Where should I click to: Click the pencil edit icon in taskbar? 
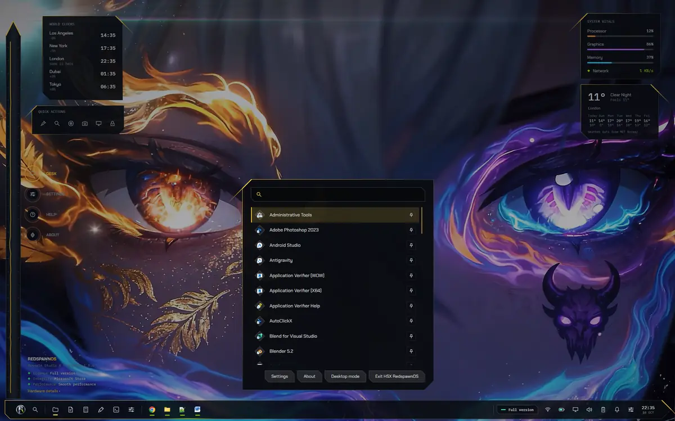[x=101, y=410]
